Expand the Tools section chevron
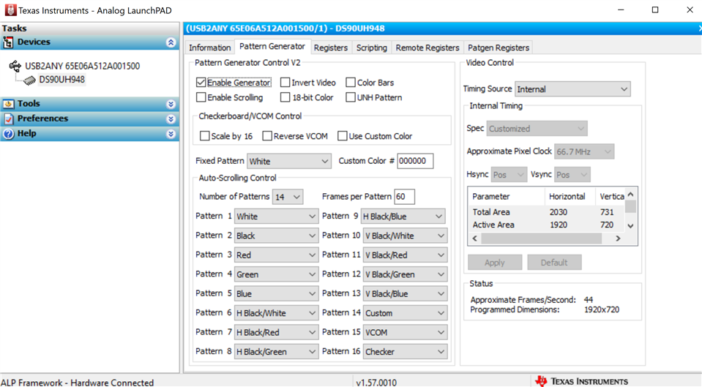The height and width of the screenshot is (387, 702). (x=171, y=104)
